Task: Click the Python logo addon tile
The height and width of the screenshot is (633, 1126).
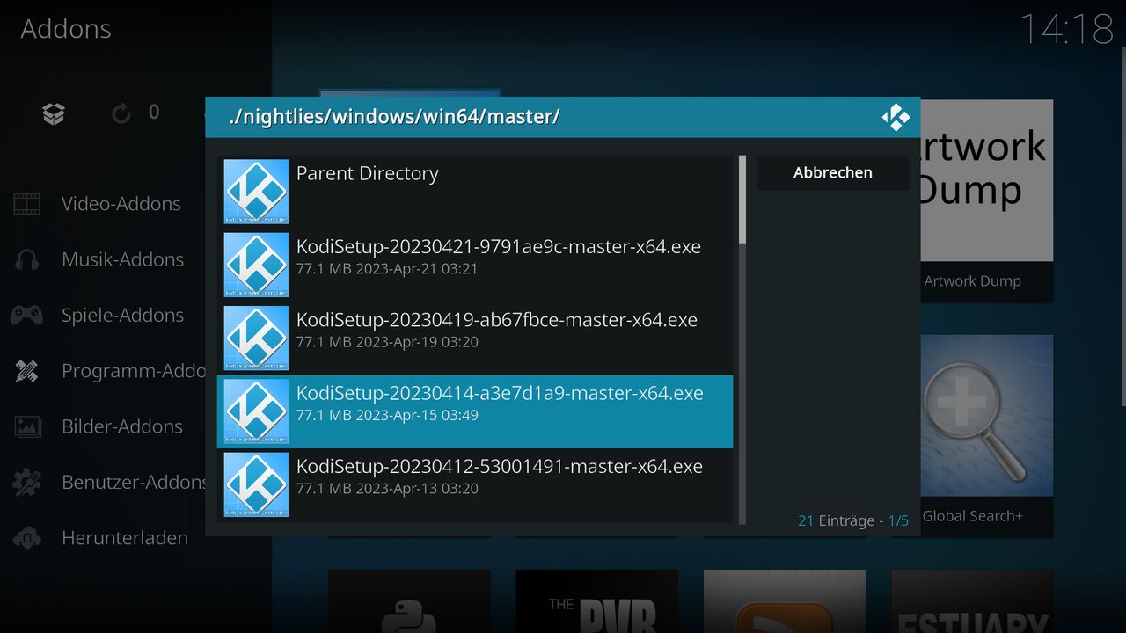Action: pyautogui.click(x=409, y=601)
